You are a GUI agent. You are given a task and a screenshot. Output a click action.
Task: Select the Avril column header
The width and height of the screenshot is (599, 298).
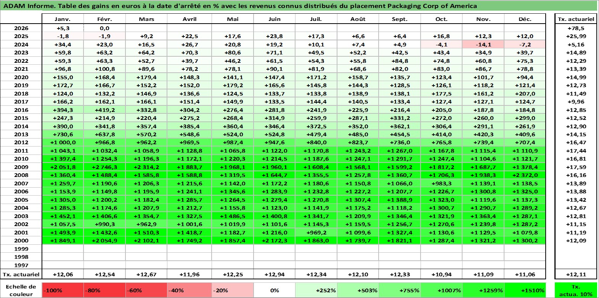pos(189,19)
